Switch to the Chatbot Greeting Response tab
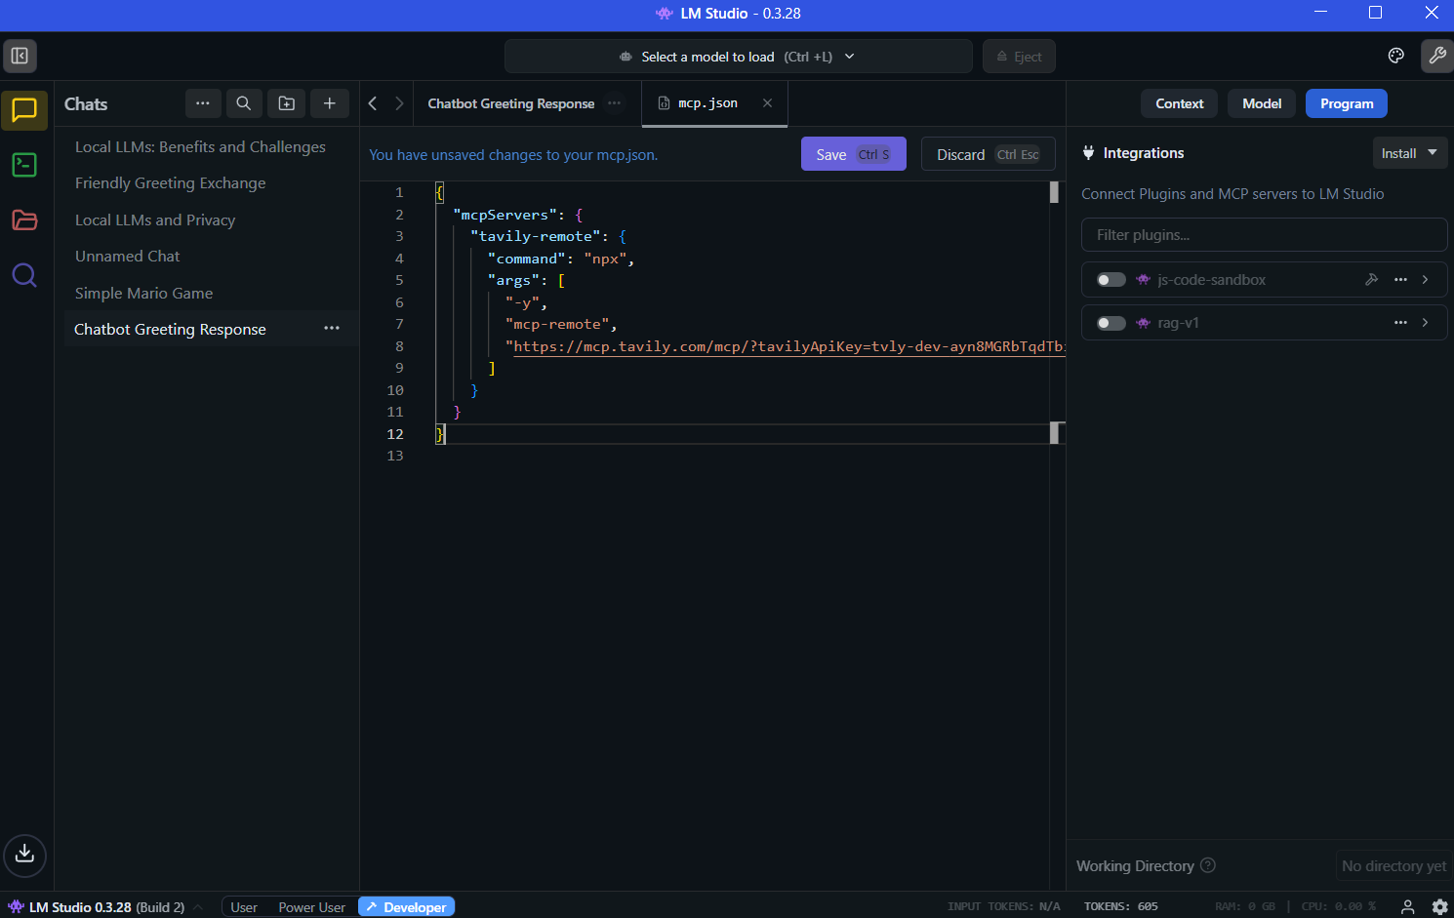This screenshot has width=1454, height=918. (510, 103)
